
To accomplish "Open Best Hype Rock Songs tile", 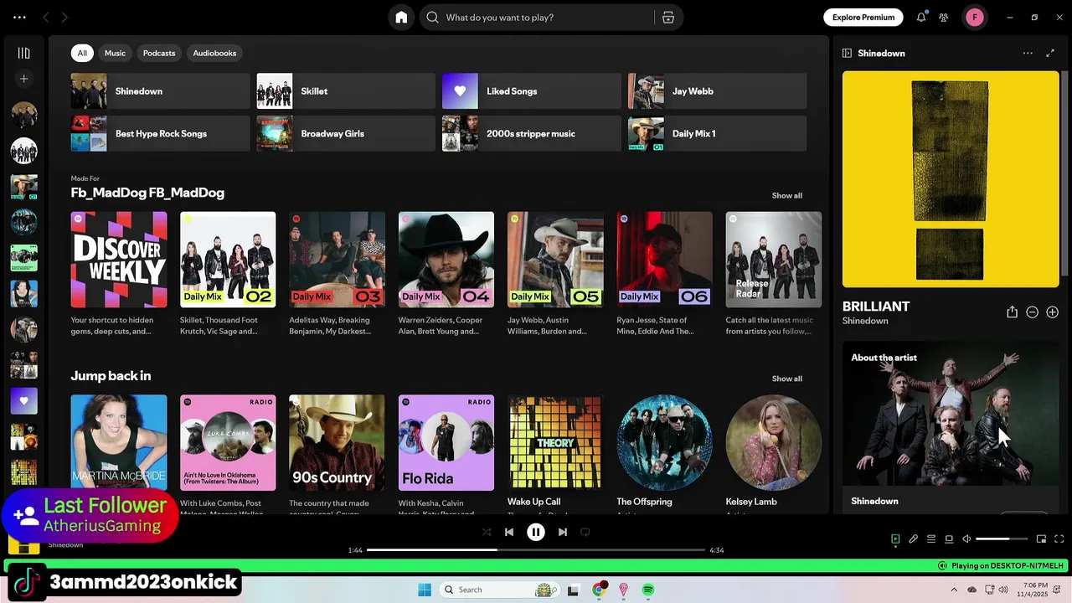I will click(x=160, y=133).
